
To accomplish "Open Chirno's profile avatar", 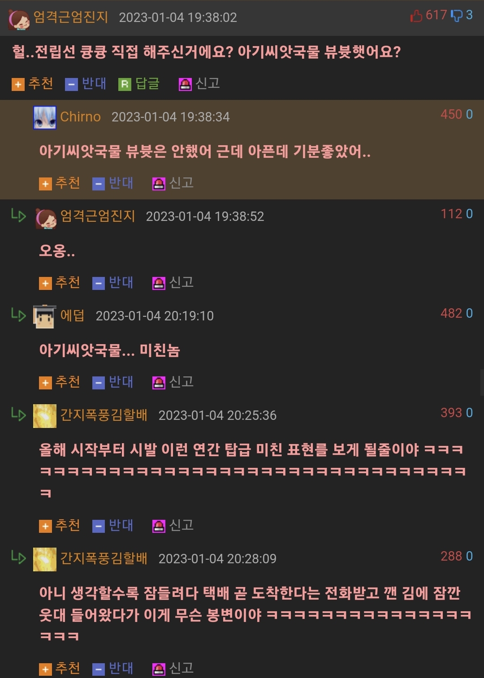I will pos(45,117).
